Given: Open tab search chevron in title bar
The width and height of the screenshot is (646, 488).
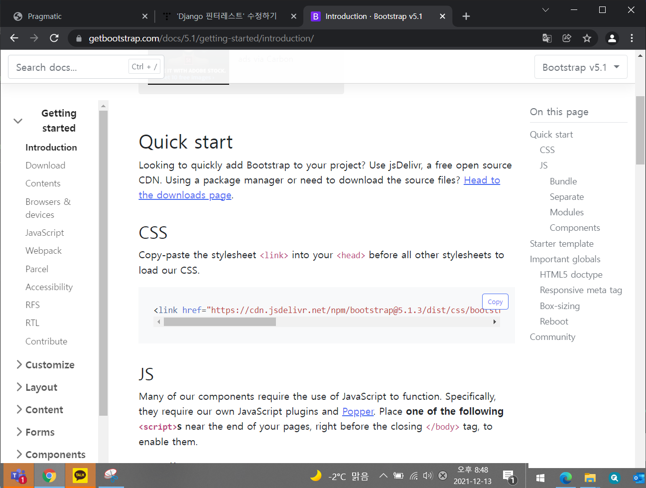Looking at the screenshot, I should pos(545,9).
